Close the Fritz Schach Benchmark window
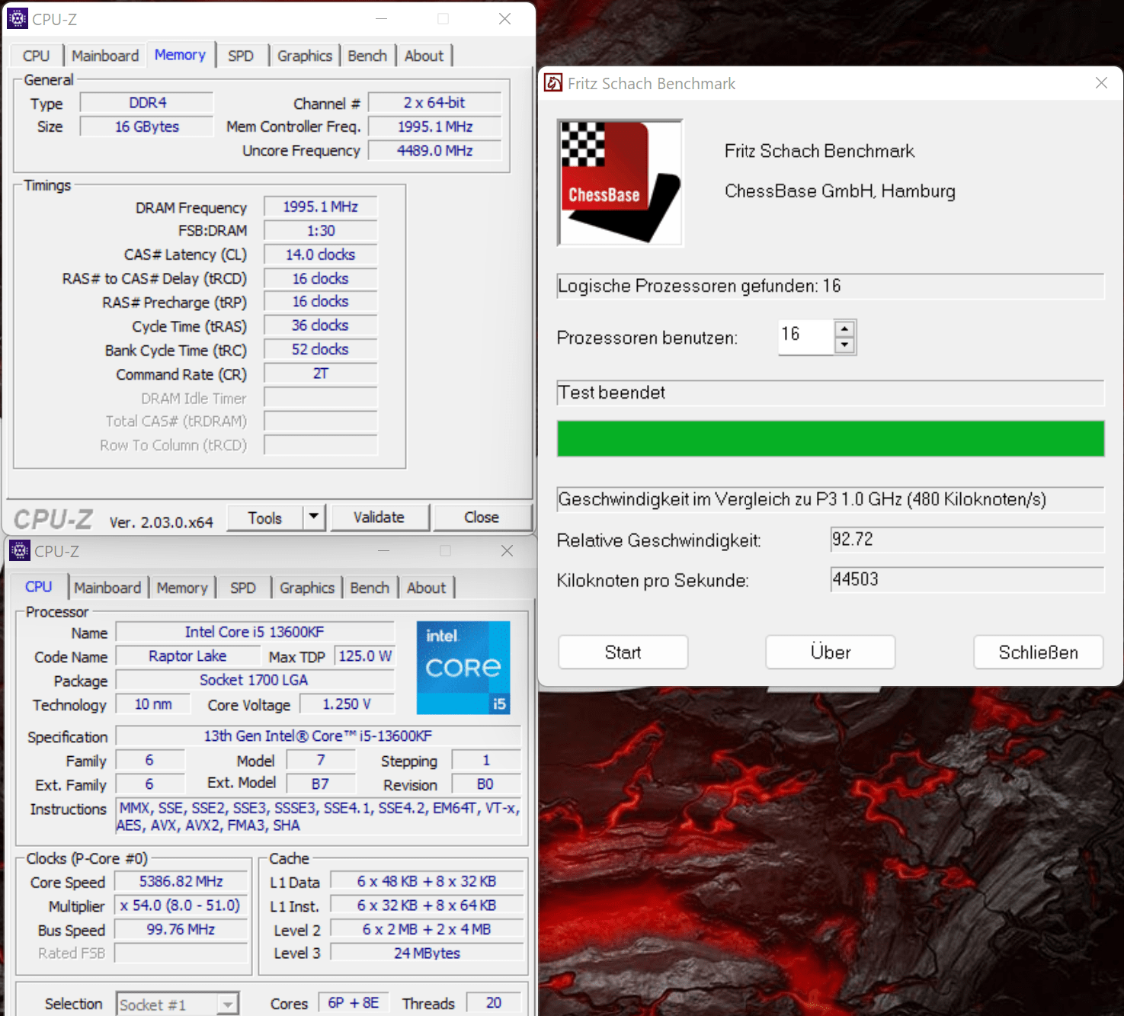Viewport: 1124px width, 1016px height. (1101, 83)
